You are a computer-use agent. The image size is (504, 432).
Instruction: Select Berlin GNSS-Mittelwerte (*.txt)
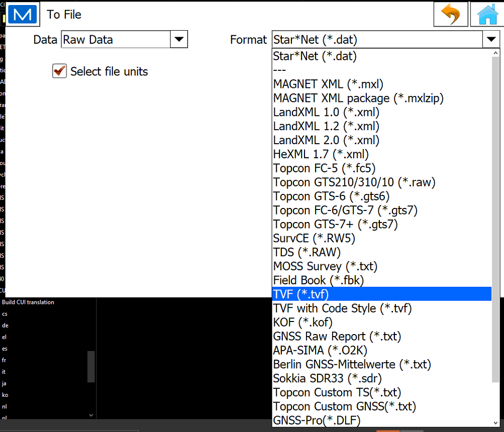click(x=382, y=364)
